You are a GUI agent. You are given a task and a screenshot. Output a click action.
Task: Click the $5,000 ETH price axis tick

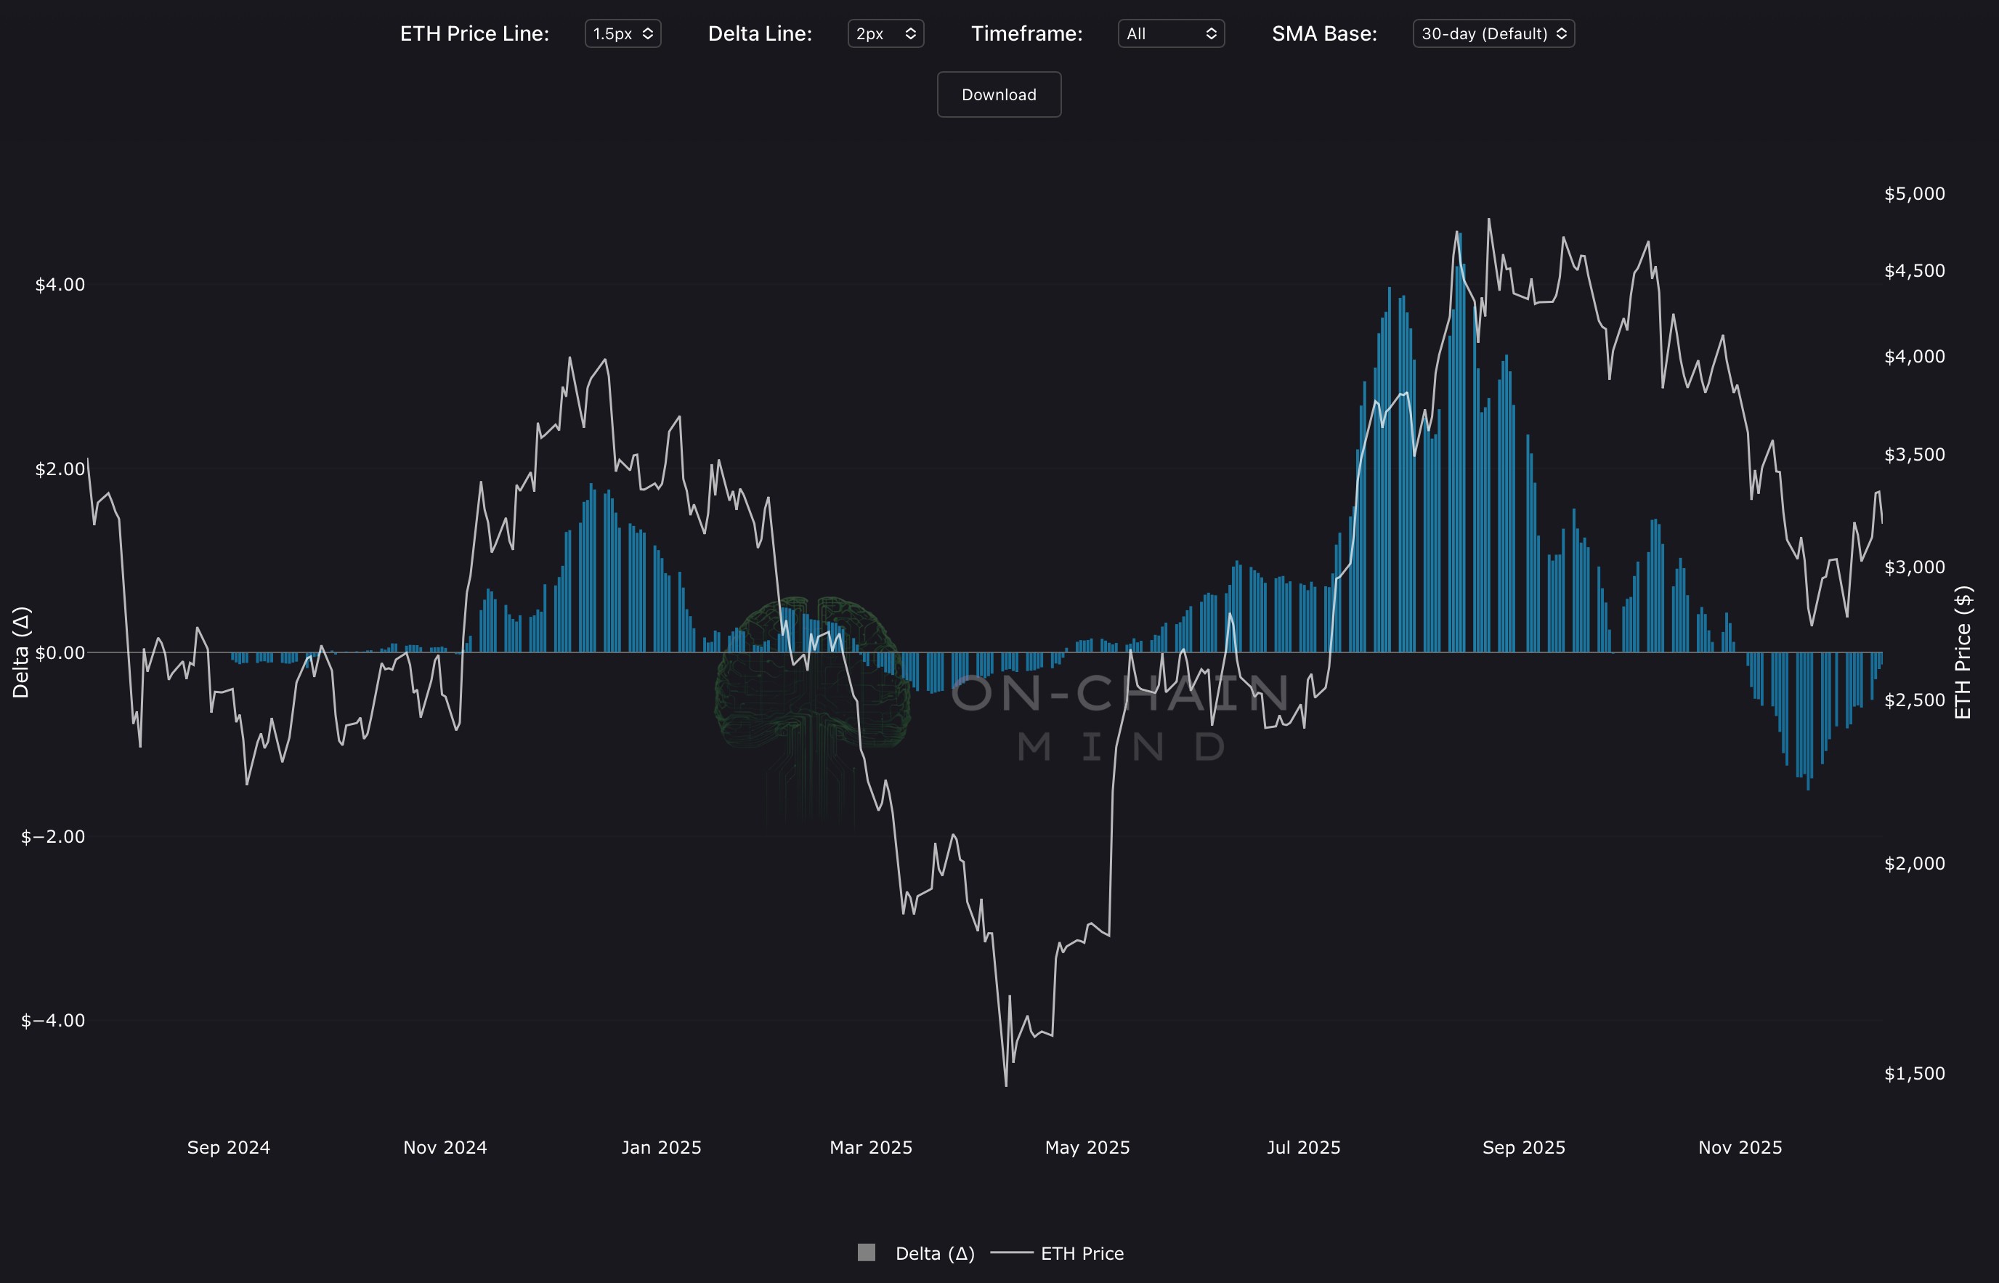click(x=1914, y=193)
